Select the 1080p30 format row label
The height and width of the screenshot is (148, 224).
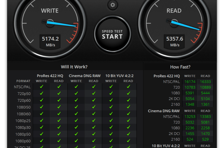[x=23, y=127]
